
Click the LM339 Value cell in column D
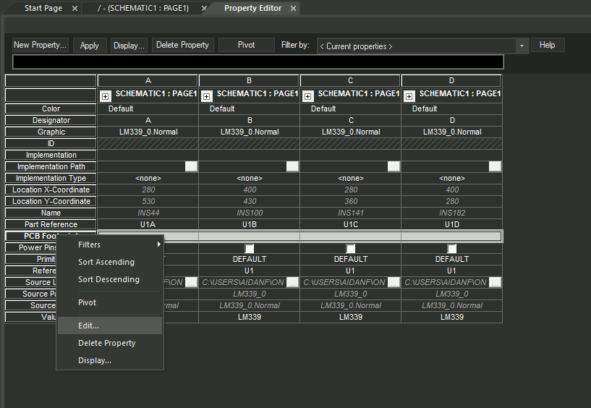pos(452,317)
